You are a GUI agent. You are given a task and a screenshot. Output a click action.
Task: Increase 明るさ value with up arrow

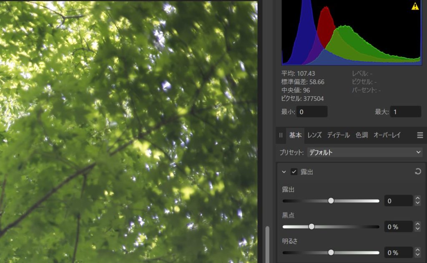[x=417, y=250]
